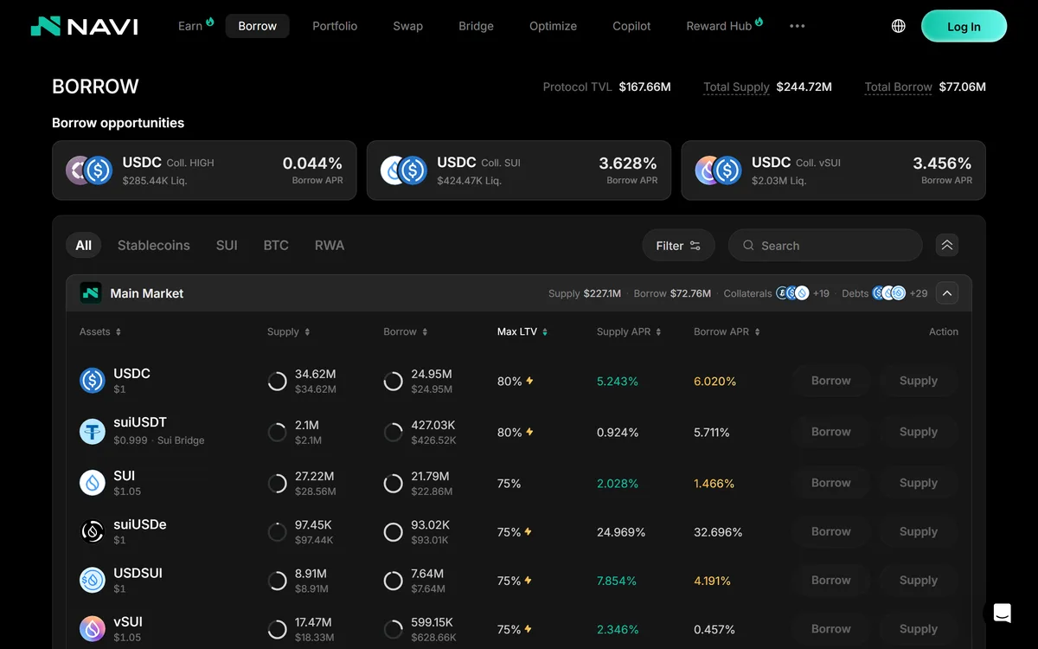
Task: Open the USDC Coll. HIGH opportunity card
Action: point(204,170)
